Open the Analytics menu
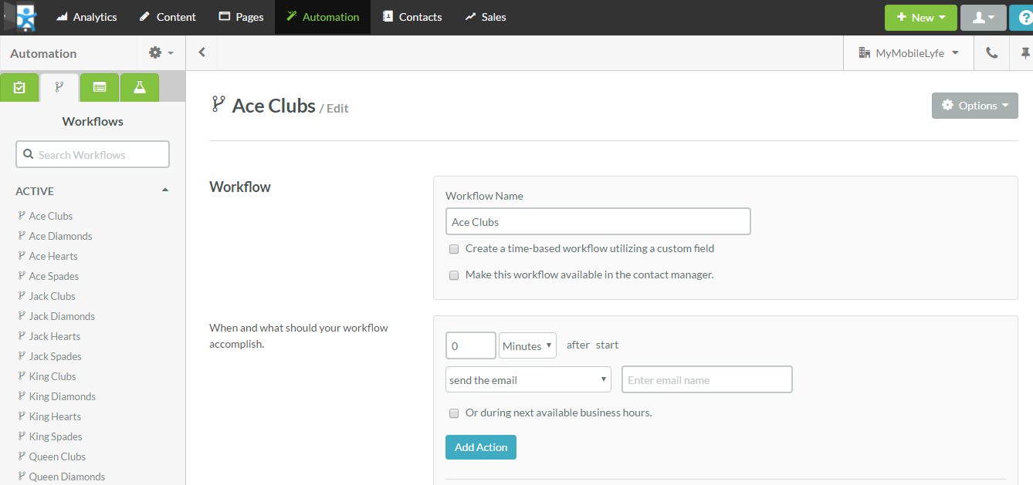Screen dimensions: 1033x485 (86, 17)
